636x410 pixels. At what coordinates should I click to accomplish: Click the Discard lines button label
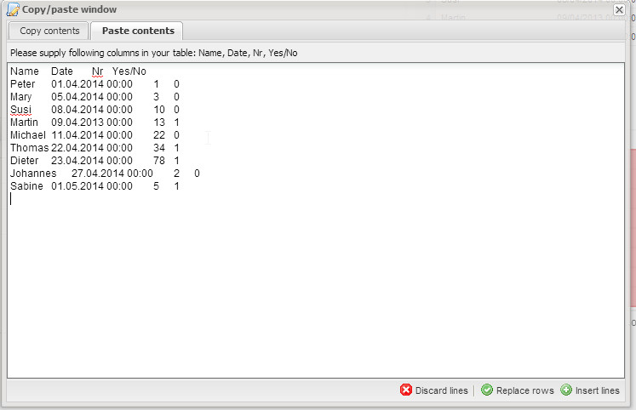[441, 390]
